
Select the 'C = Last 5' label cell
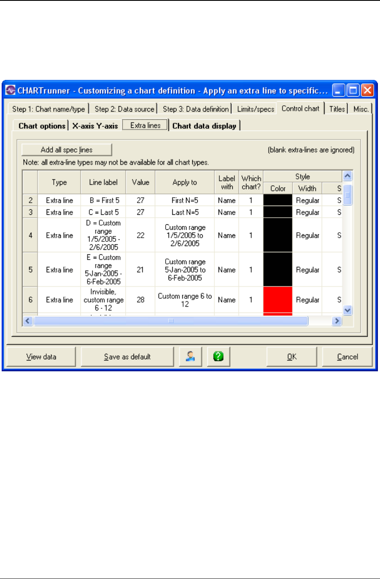pos(103,212)
